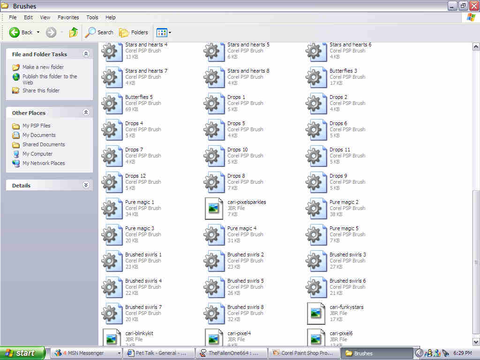This screenshot has height=360, width=480.
Task: Select the cari-funkystars JBR file icon
Action: point(316,313)
